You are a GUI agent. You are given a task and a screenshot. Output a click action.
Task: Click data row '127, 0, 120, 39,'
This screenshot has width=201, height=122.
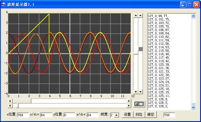[159, 64]
